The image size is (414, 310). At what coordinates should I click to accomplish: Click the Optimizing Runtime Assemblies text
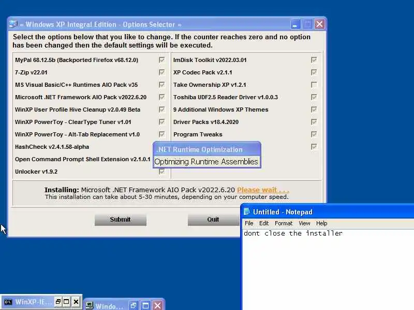206,162
